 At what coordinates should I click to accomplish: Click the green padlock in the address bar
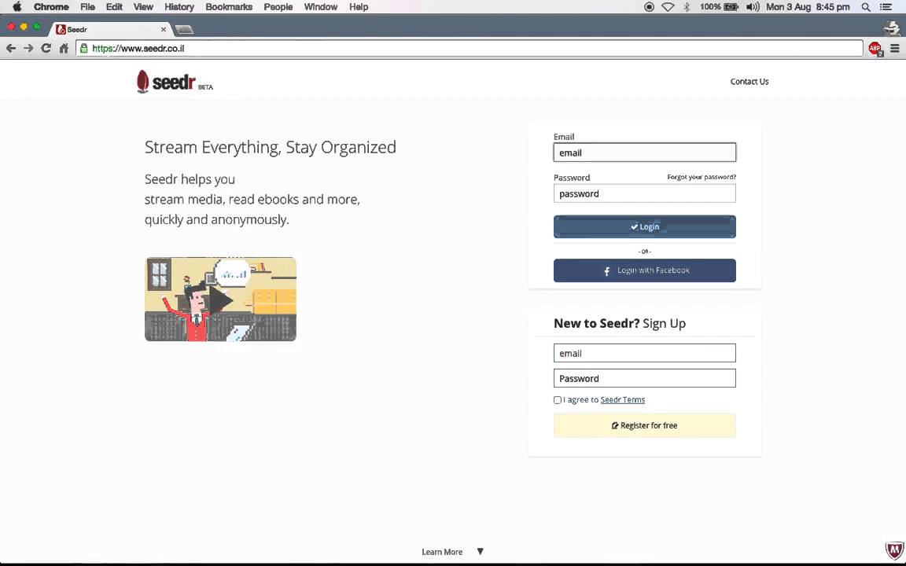tap(84, 49)
